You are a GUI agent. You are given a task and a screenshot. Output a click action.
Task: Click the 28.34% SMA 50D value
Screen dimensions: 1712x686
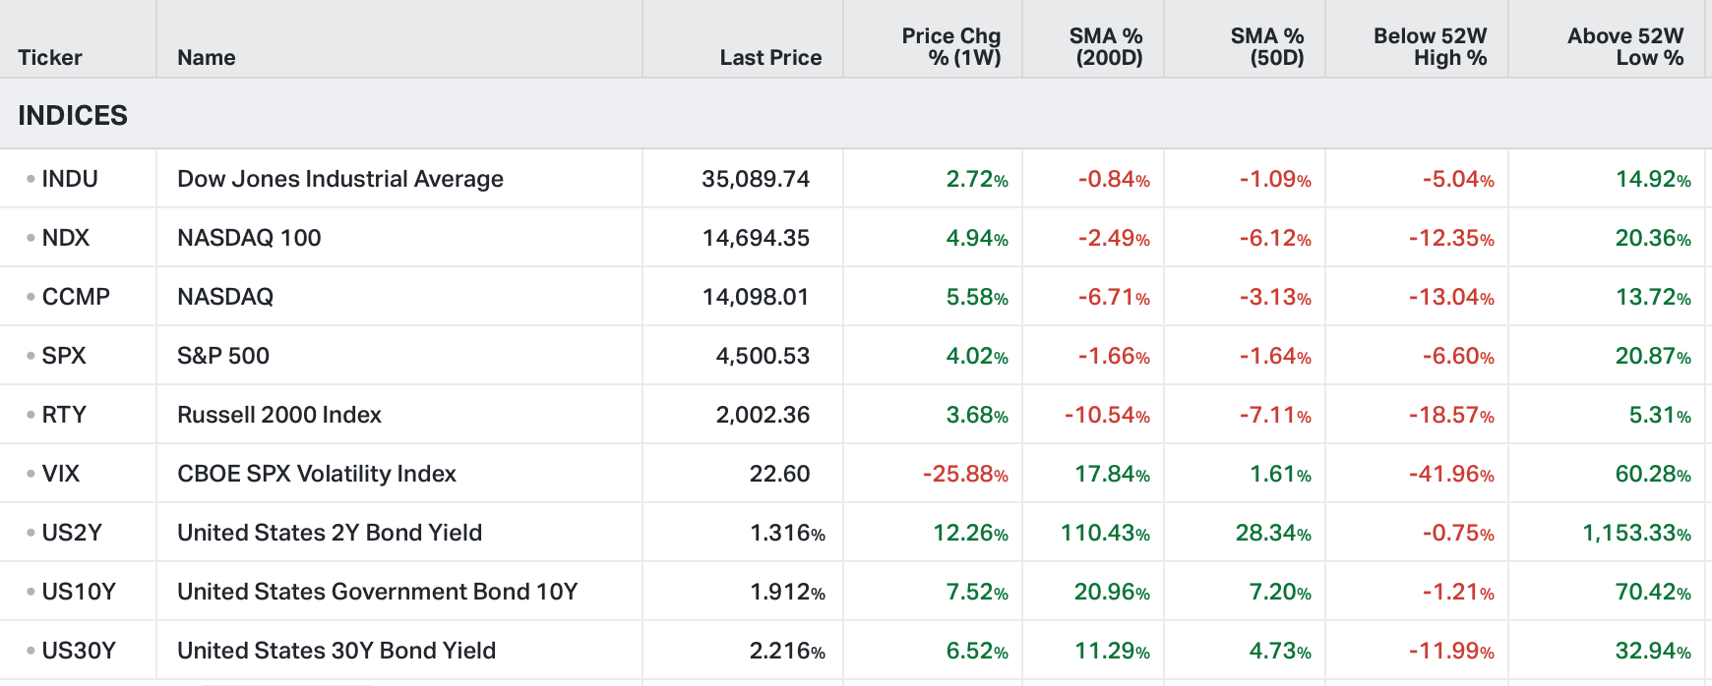(1273, 533)
